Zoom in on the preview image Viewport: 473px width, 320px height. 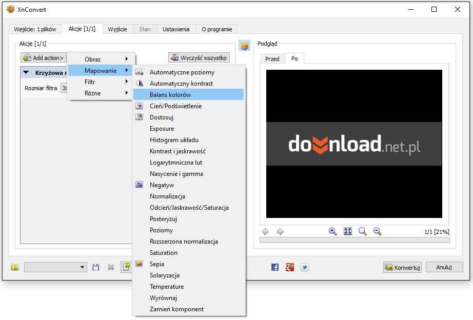[333, 231]
